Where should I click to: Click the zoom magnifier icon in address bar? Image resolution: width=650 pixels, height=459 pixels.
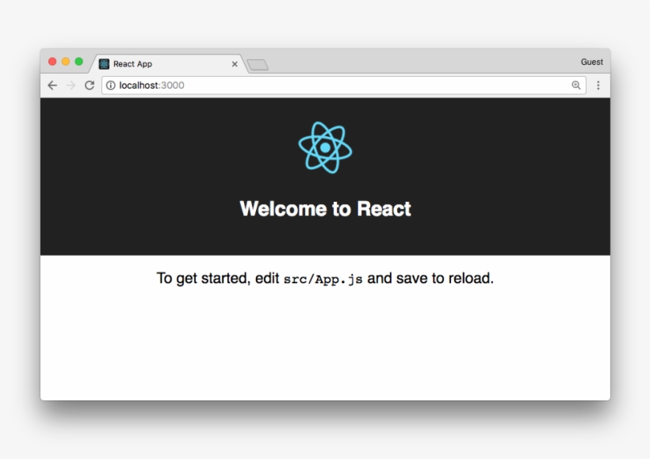point(576,85)
